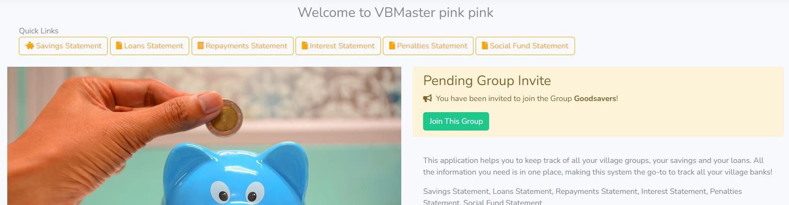Open the Savings Statement quick link

tap(63, 46)
